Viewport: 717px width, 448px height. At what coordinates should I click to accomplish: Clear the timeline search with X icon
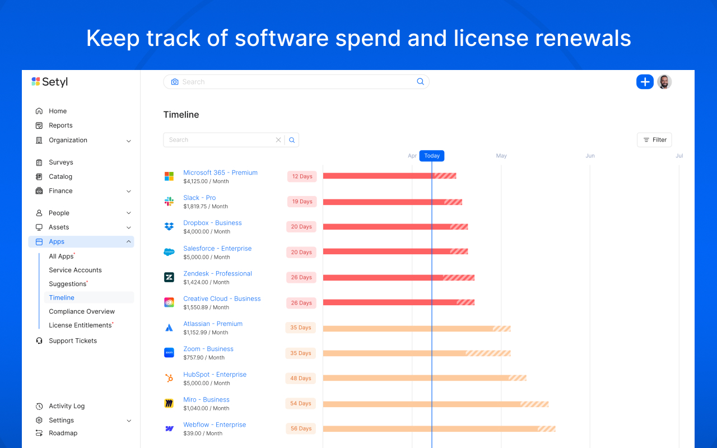click(x=278, y=140)
